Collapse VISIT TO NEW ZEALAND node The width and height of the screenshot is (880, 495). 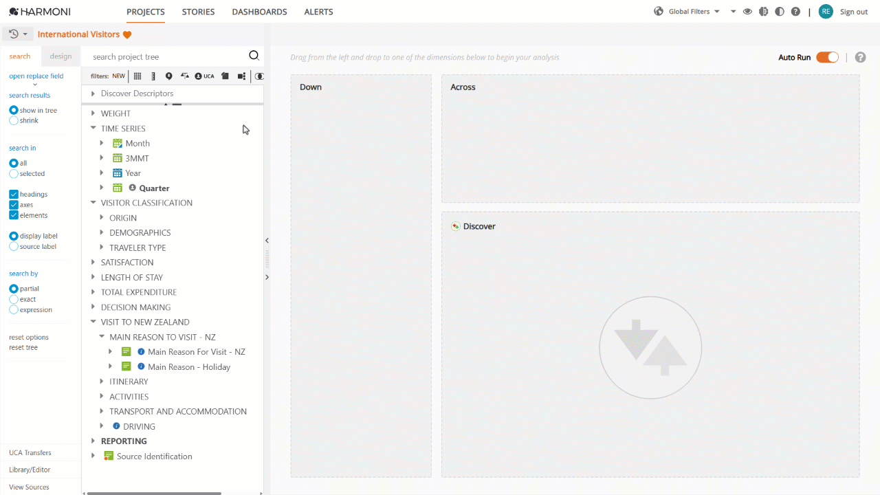93,322
